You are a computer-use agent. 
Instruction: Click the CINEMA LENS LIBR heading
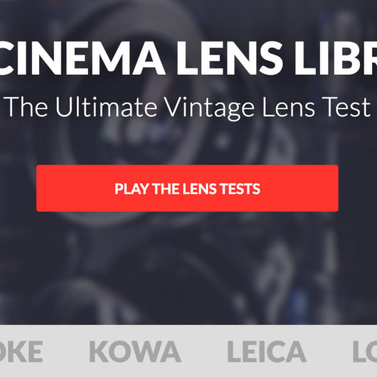tap(188, 58)
